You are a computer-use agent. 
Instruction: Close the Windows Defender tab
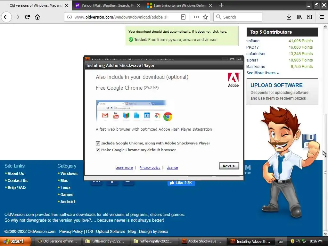[x=210, y=5]
